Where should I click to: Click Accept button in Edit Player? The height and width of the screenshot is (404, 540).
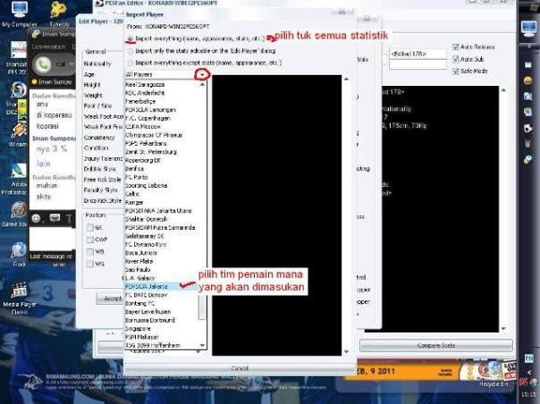tap(110, 299)
